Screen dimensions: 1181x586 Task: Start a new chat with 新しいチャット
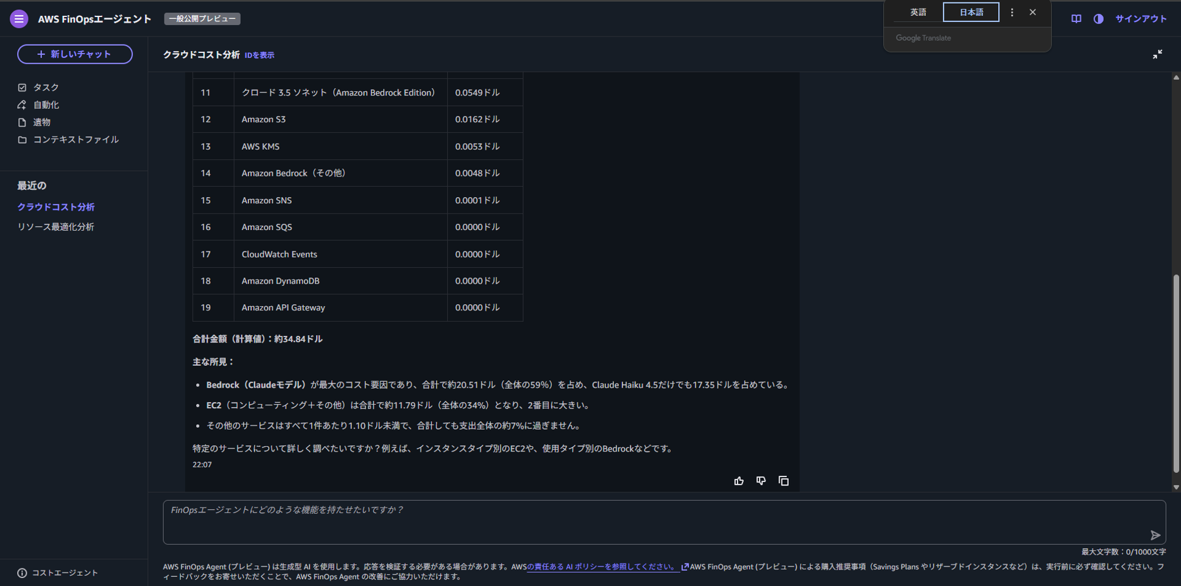point(75,54)
